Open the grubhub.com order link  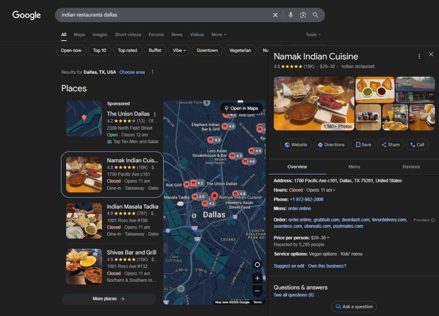coord(326,220)
